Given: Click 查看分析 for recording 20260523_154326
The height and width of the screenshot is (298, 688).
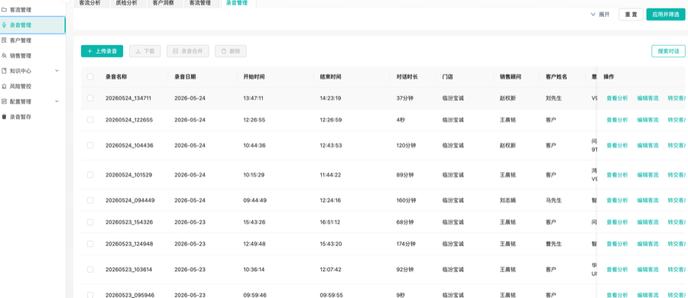Looking at the screenshot, I should pyautogui.click(x=618, y=222).
